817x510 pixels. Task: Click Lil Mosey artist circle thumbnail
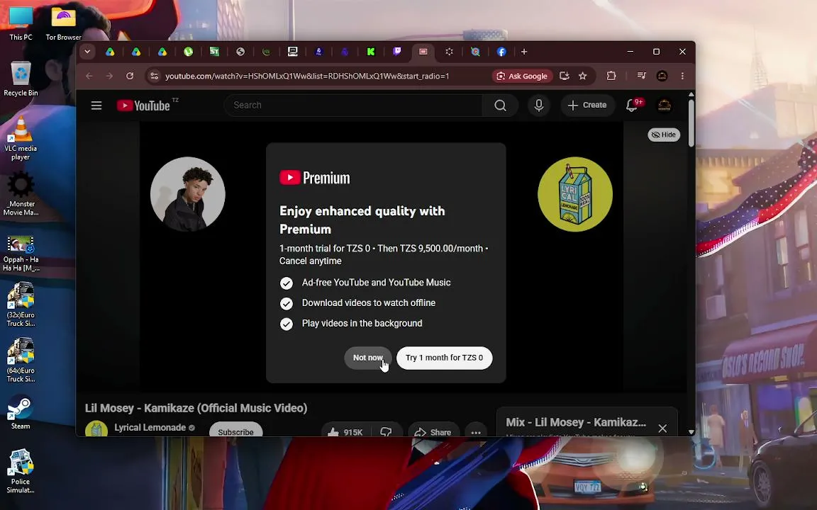187,194
